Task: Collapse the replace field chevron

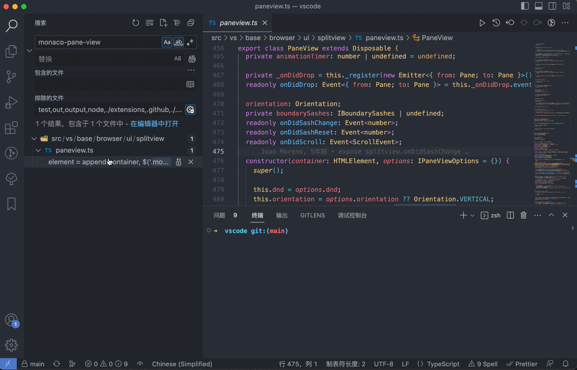Action: 30,51
